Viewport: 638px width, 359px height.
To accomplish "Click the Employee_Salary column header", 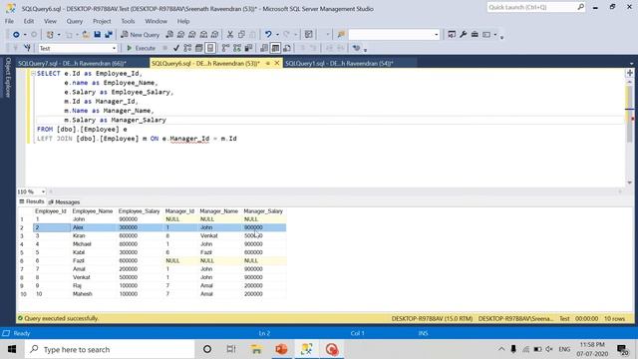I will (140, 211).
